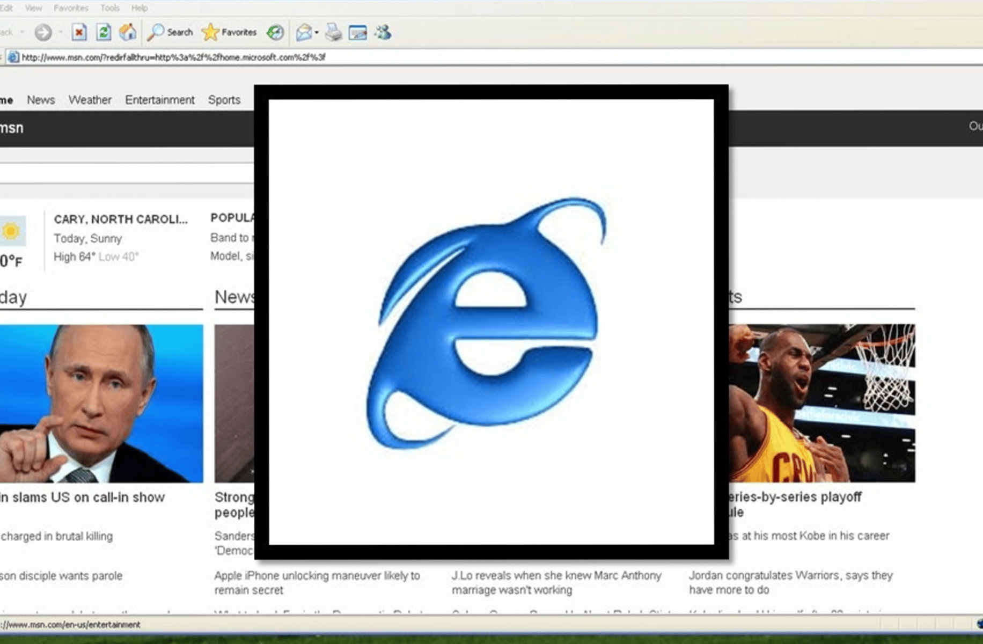The width and height of the screenshot is (983, 644).
Task: Expand the Forward history dropdown arrow
Action: tap(60, 33)
